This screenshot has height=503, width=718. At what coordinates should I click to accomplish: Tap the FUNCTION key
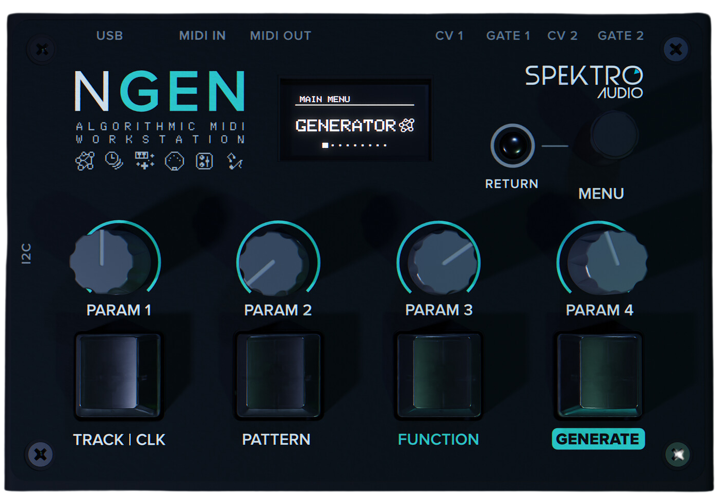[439, 375]
